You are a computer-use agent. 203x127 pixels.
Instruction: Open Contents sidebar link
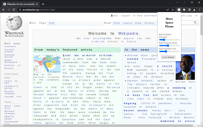point(10,47)
